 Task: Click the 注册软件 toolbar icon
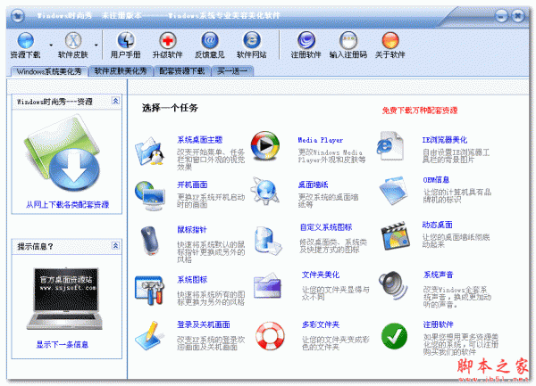pyautogui.click(x=306, y=41)
